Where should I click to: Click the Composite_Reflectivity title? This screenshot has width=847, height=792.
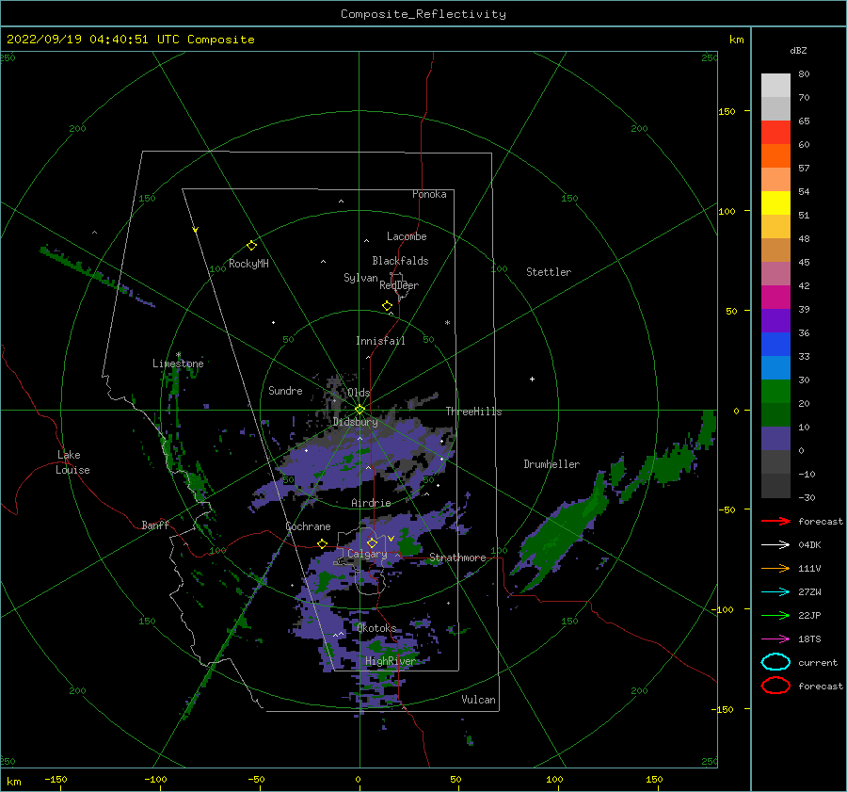[x=423, y=14]
